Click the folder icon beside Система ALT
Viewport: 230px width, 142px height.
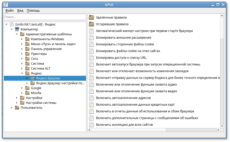28,69
